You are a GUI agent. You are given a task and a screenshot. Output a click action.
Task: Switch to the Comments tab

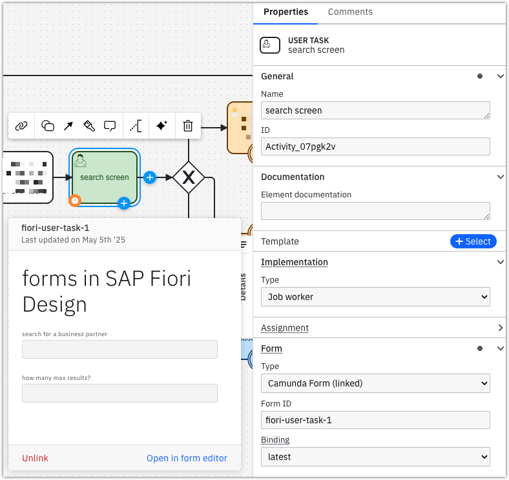pyautogui.click(x=350, y=12)
